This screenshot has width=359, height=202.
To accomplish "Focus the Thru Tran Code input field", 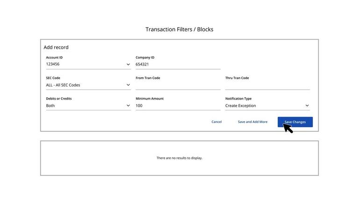I will [267, 85].
